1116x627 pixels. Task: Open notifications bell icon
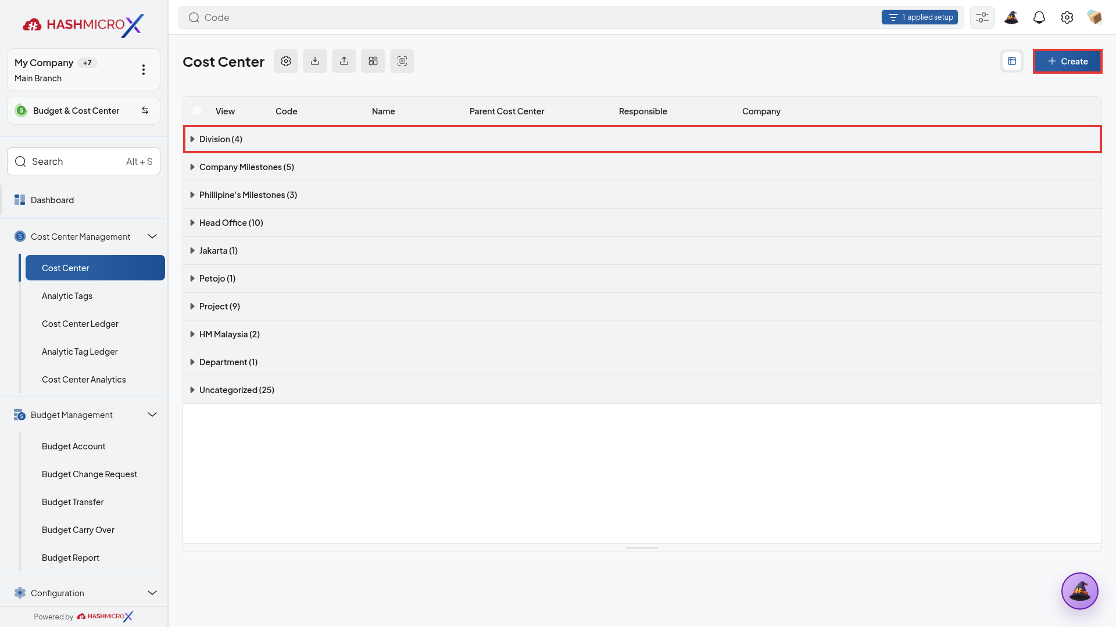click(x=1039, y=17)
